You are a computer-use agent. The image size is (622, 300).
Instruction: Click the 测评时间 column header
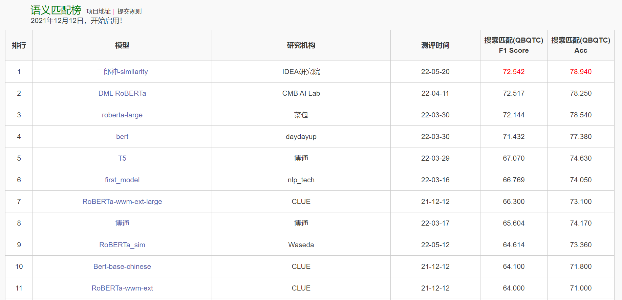click(435, 45)
